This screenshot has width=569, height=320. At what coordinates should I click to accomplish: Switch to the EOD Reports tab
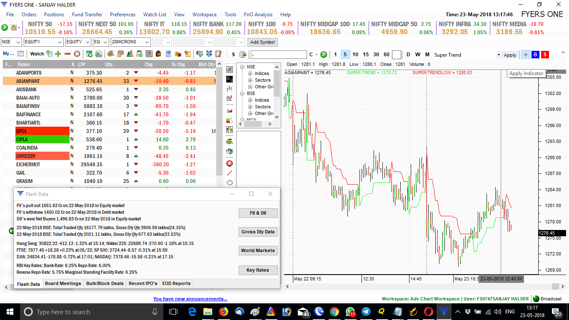click(x=176, y=283)
